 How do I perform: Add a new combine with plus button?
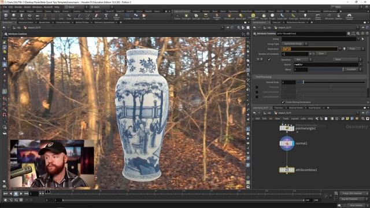tap(310, 54)
